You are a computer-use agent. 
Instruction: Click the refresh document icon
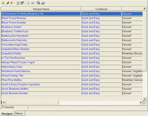[18, 3]
